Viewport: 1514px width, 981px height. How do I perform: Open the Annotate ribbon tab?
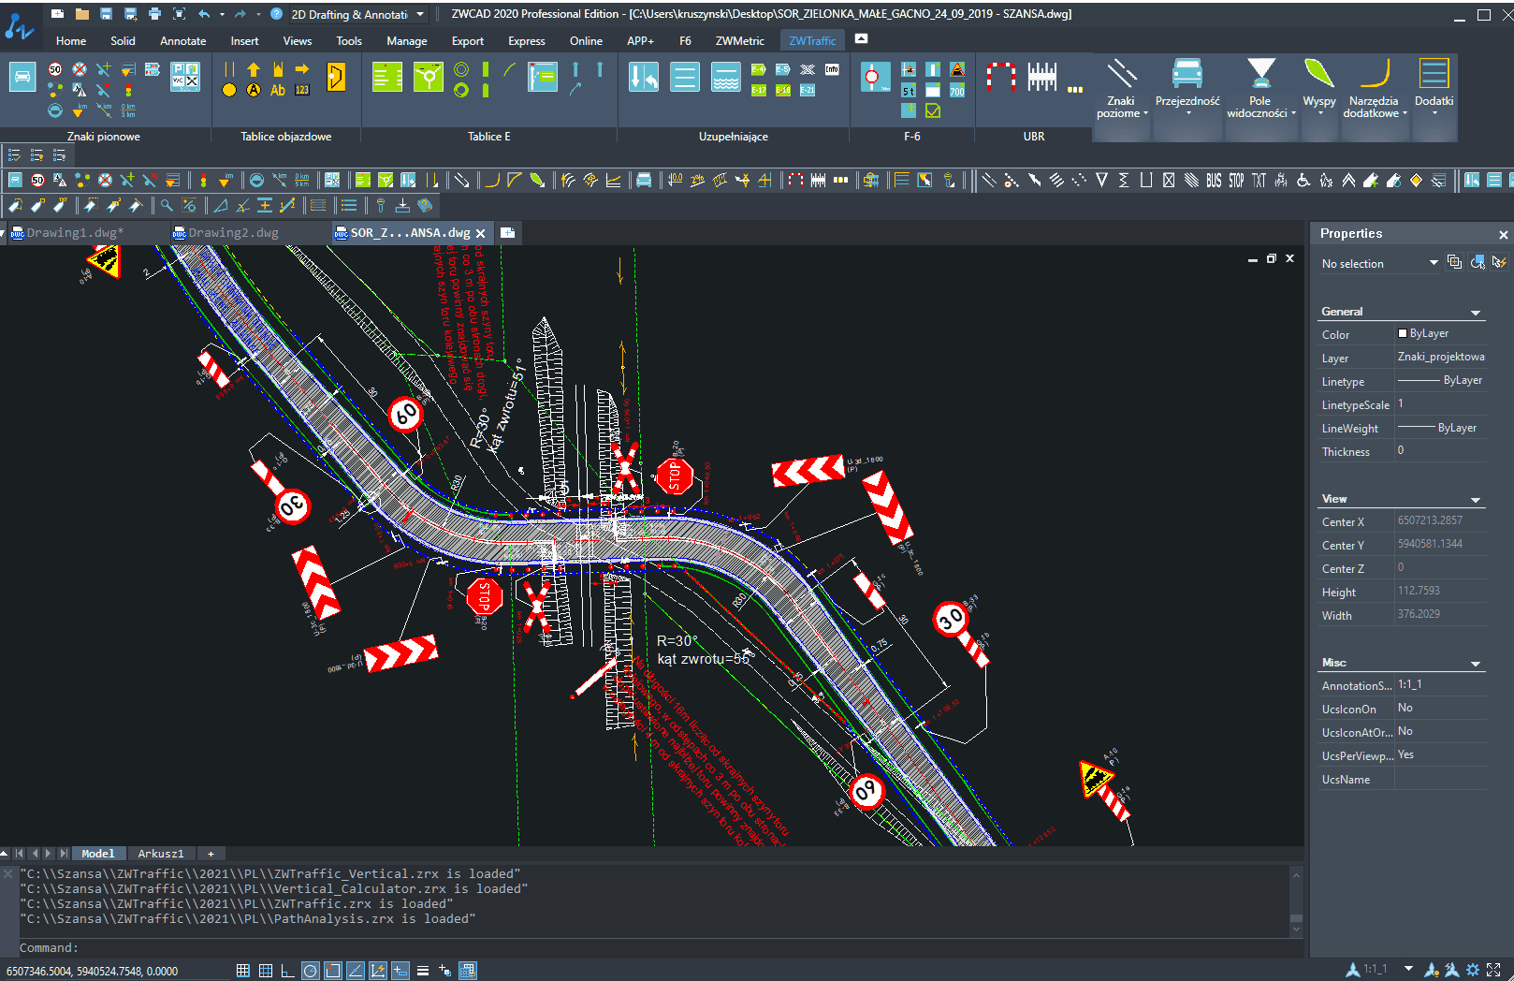(182, 41)
